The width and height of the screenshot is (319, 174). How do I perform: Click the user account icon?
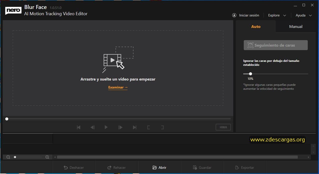pos(234,15)
